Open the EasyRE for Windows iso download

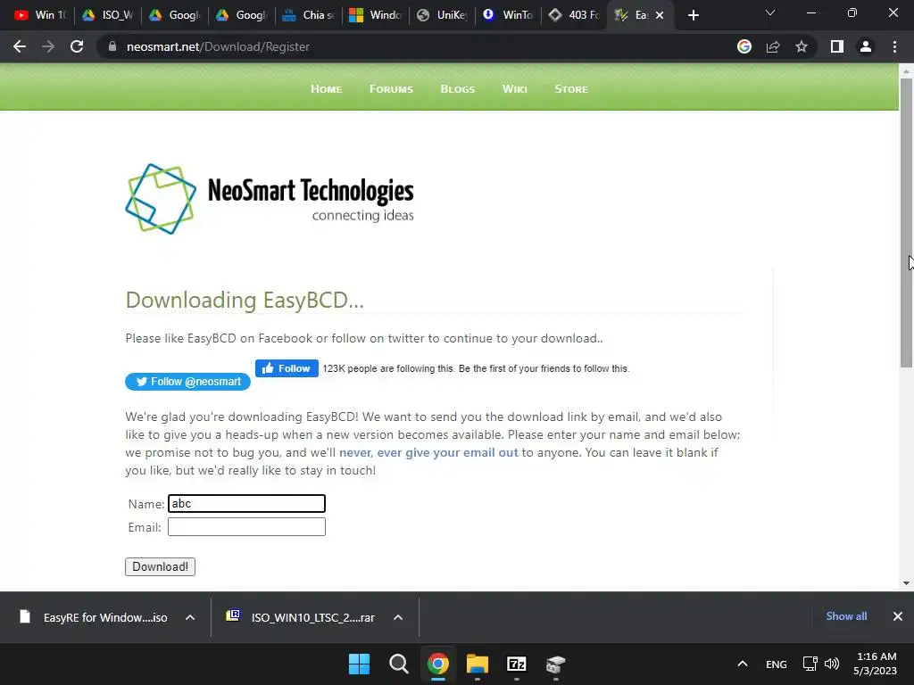coord(95,617)
